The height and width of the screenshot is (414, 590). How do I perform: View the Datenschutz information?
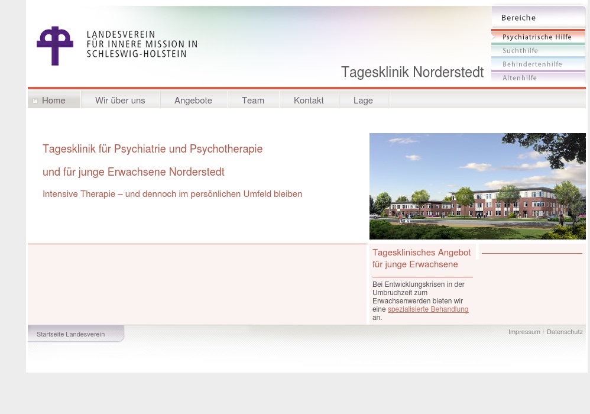(565, 332)
